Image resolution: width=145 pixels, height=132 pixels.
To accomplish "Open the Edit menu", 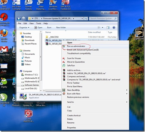I will pyautogui.click(x=25, y=23).
